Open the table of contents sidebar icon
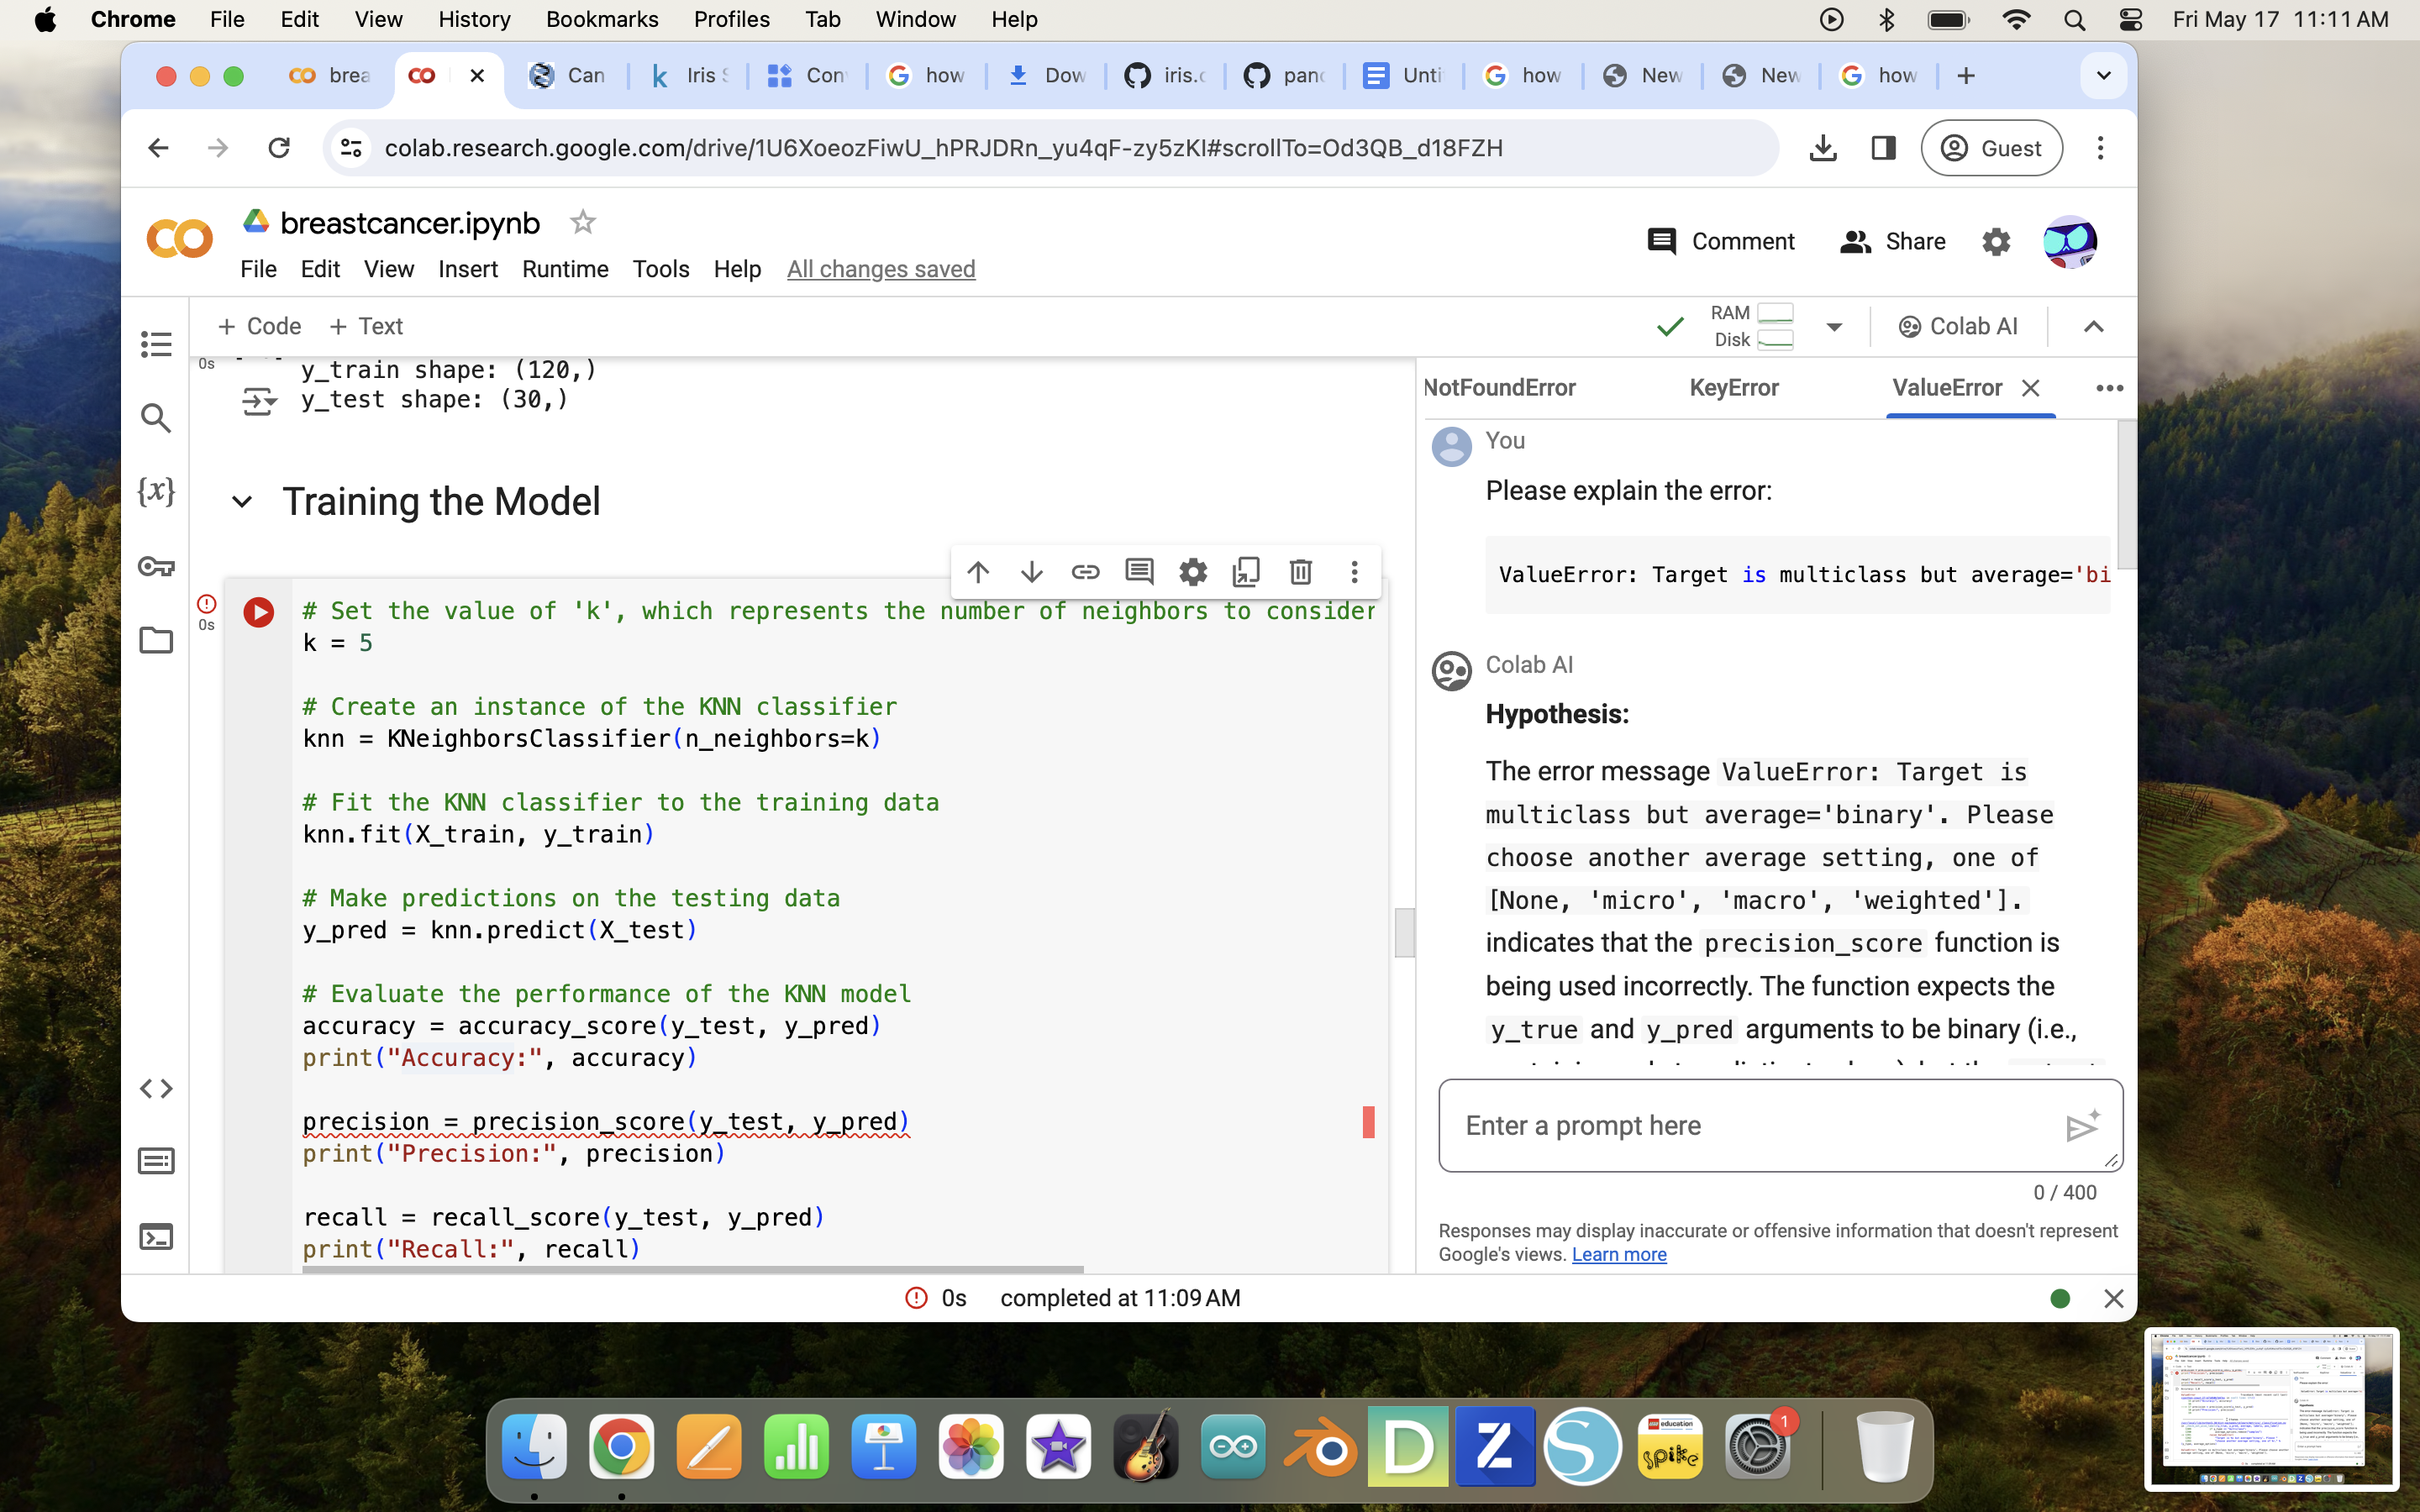 (156, 344)
